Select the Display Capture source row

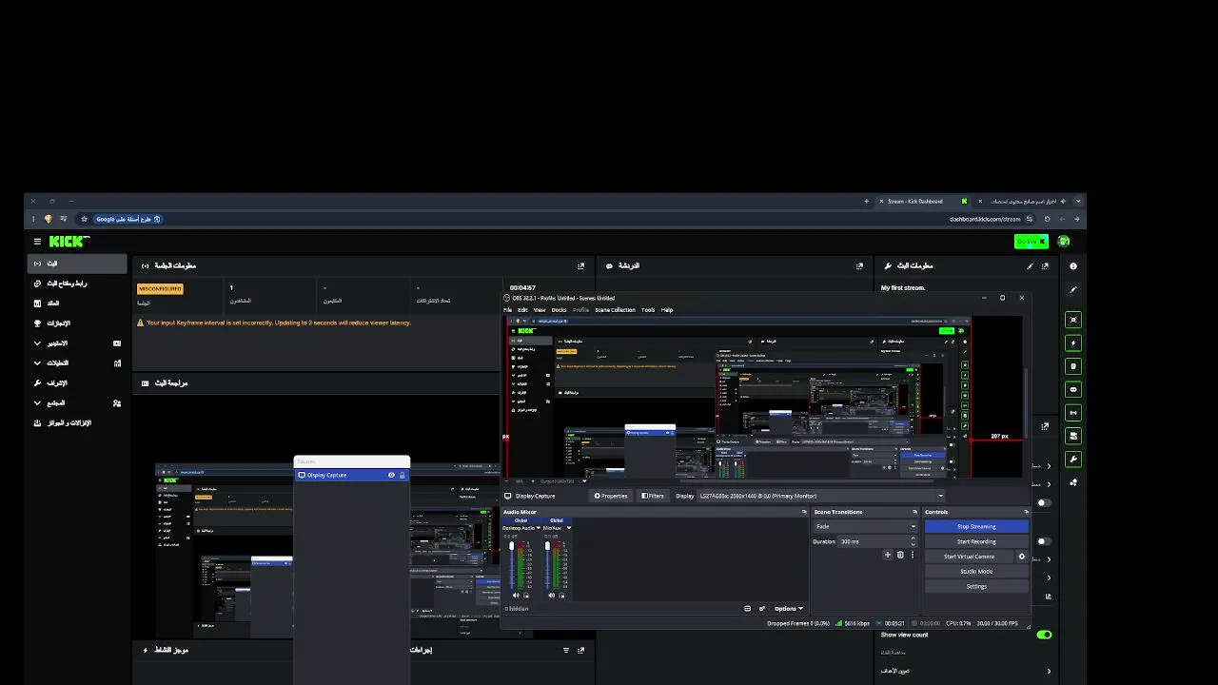click(x=352, y=475)
